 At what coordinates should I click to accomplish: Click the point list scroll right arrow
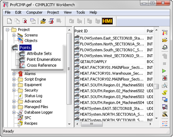click(x=150, y=124)
